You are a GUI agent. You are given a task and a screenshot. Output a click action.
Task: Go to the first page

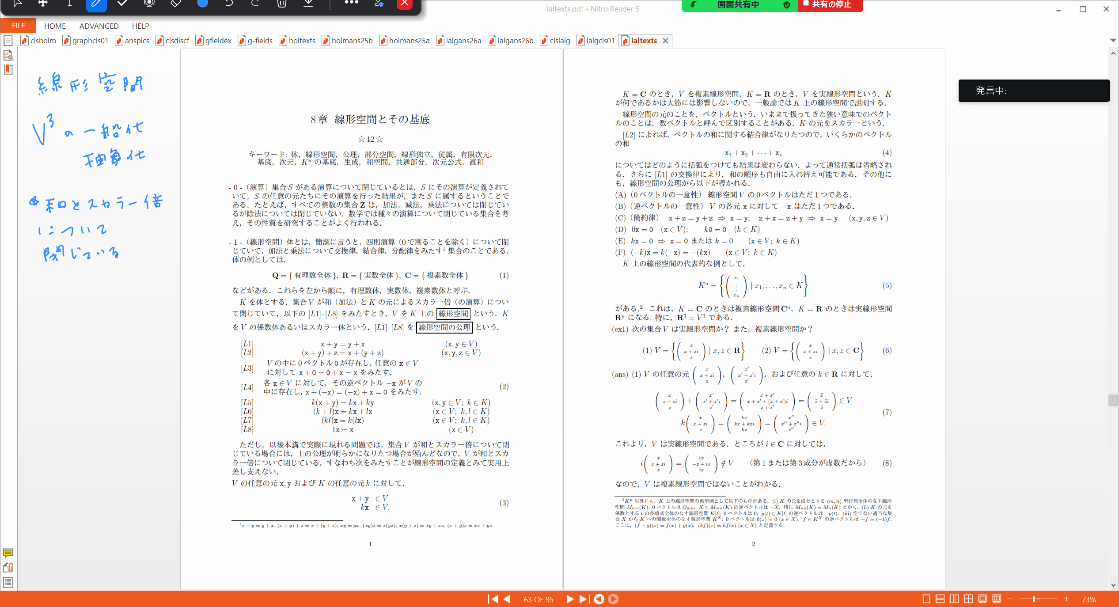coord(493,599)
